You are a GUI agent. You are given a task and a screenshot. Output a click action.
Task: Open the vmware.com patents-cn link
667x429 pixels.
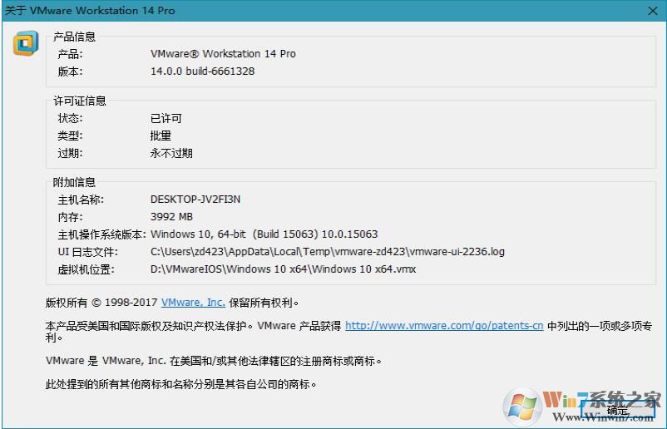(x=444, y=326)
